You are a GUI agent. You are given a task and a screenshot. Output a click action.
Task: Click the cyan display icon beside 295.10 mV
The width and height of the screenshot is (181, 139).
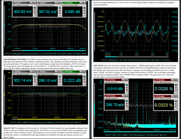click(59, 77)
